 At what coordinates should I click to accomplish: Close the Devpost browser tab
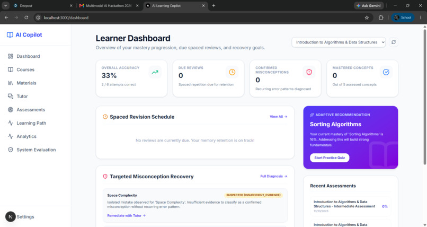(x=71, y=5)
